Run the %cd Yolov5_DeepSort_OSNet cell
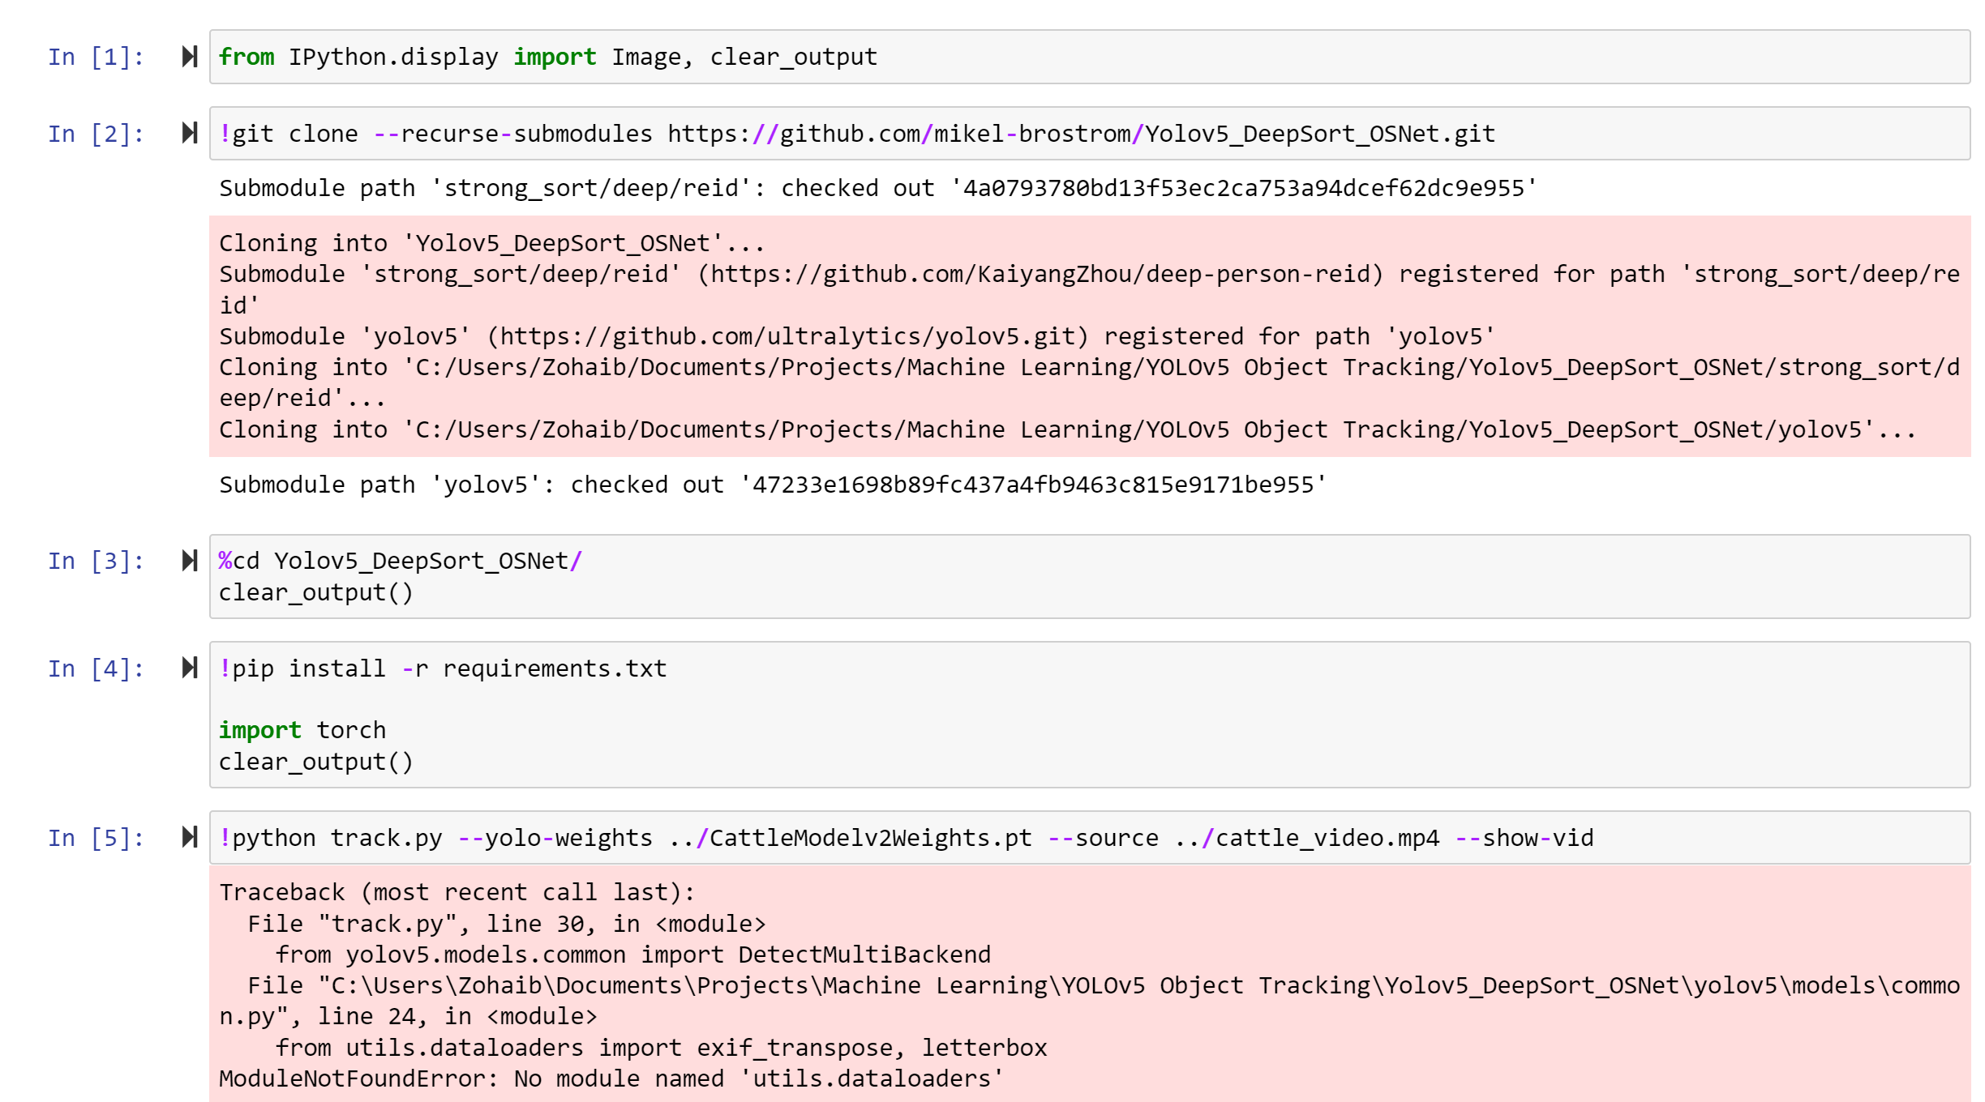Screen dimensions: 1985x1102 [190, 561]
